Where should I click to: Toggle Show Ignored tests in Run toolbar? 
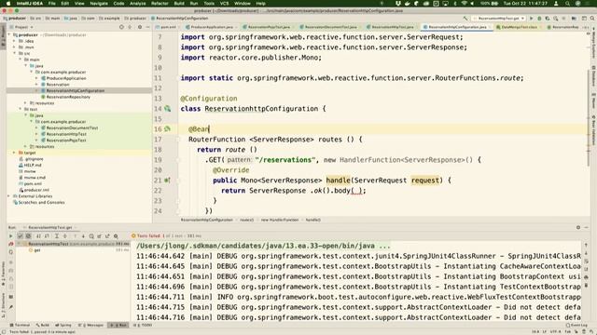click(x=28, y=235)
